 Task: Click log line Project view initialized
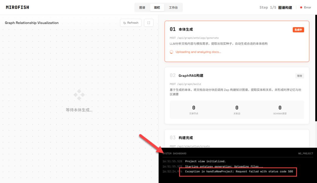tap(205, 161)
